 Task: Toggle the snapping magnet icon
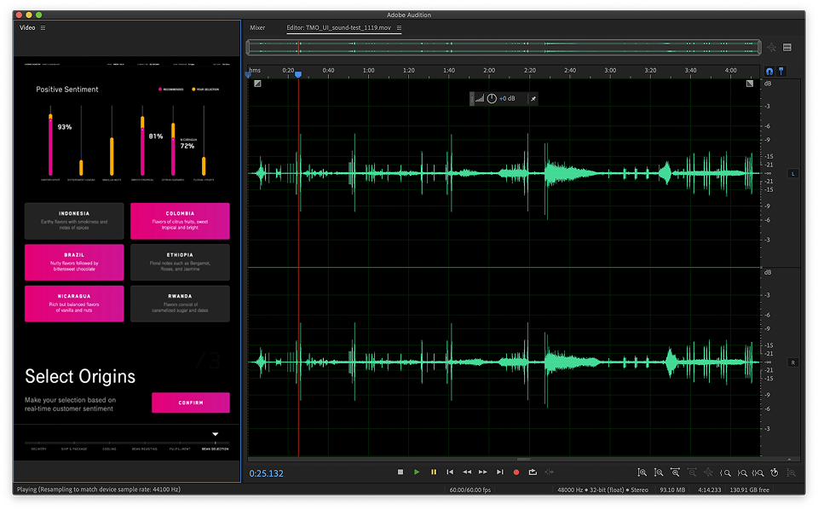tap(769, 72)
